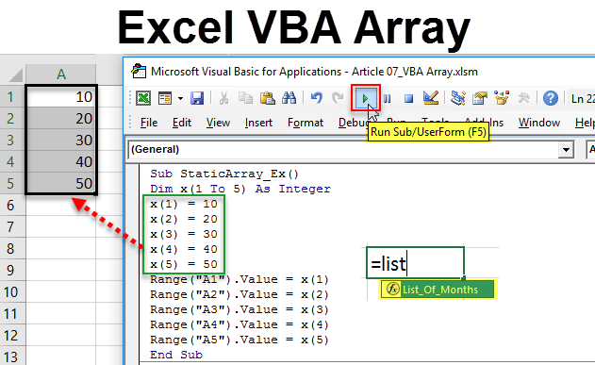The height and width of the screenshot is (365, 595).
Task: Select cell A4 containing 40
Action: coord(61,161)
